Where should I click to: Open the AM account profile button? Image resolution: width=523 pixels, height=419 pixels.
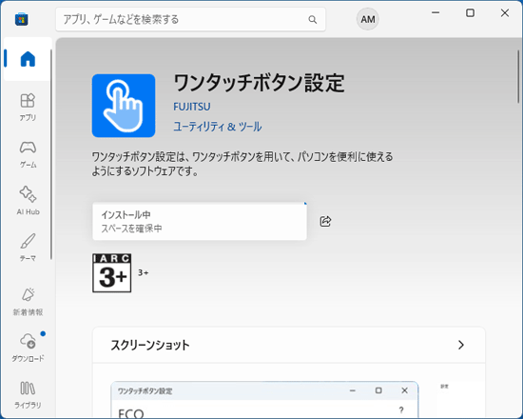click(x=368, y=19)
